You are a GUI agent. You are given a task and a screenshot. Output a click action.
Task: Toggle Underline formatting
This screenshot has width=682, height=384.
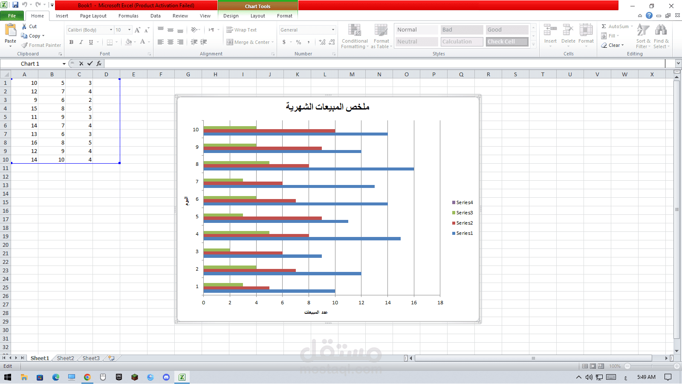[91, 42]
